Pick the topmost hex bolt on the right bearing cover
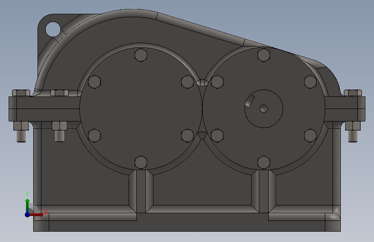Image resolution: width=374 pixels, height=242 pixels. click(x=264, y=55)
